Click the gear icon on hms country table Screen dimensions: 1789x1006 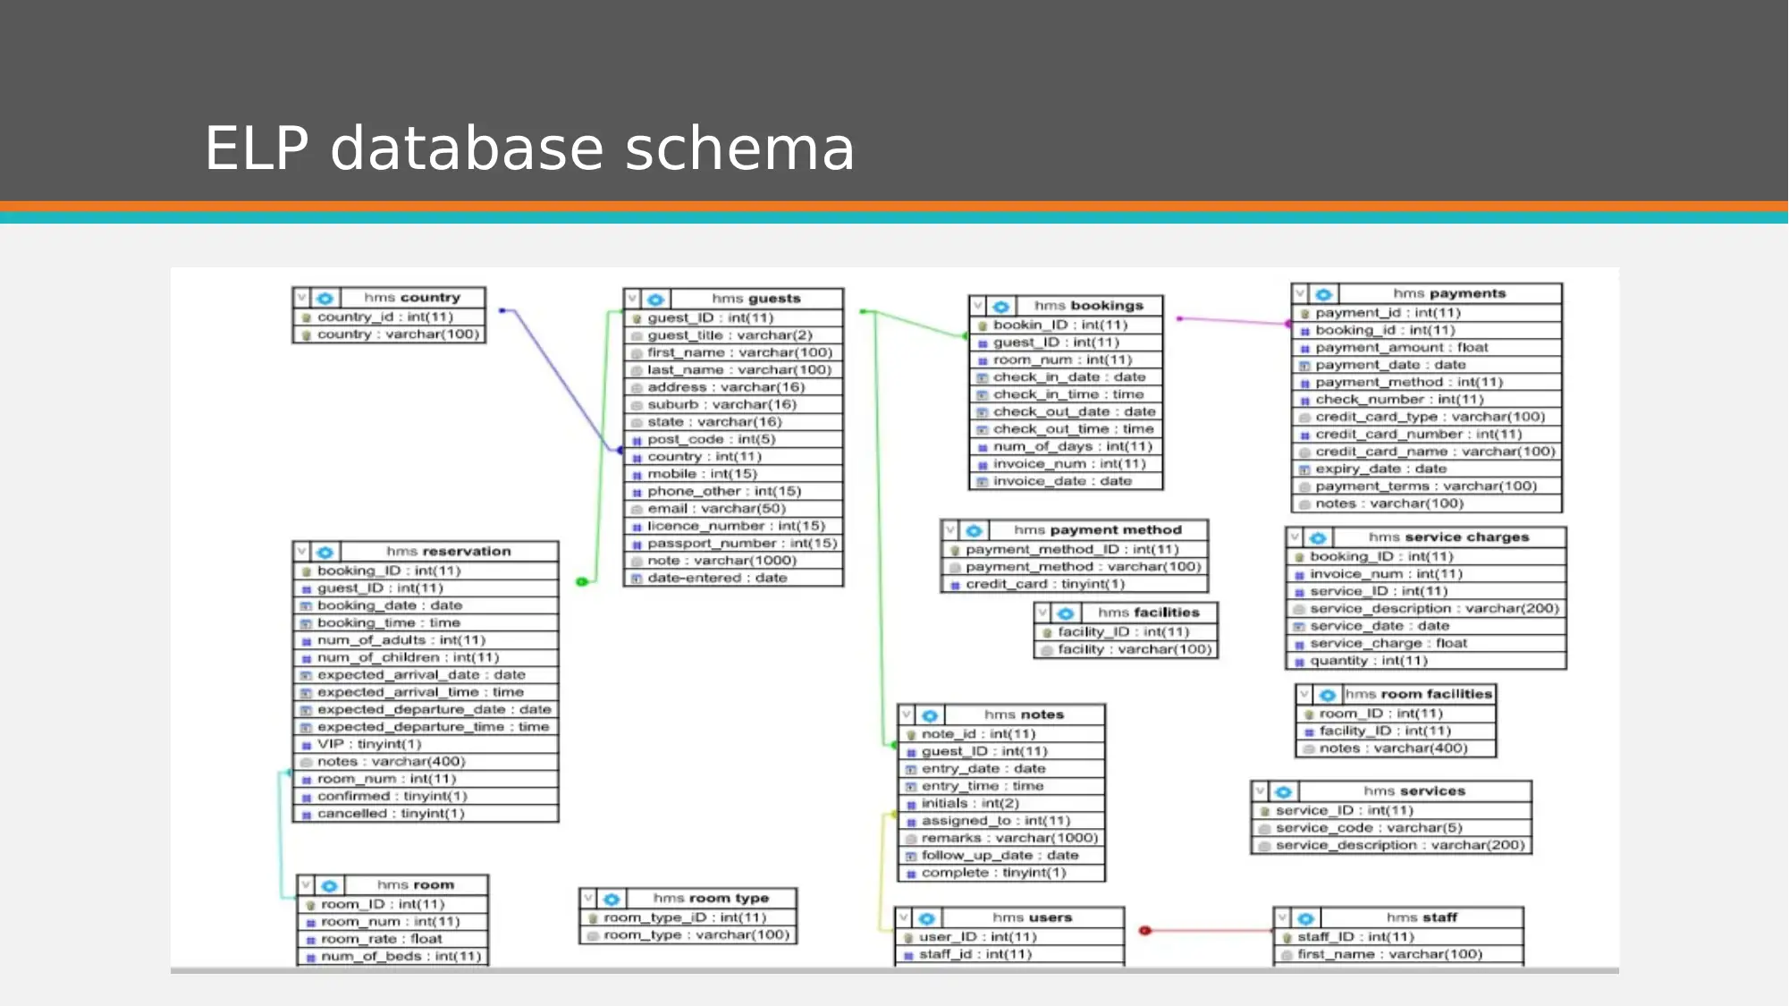[x=325, y=298]
